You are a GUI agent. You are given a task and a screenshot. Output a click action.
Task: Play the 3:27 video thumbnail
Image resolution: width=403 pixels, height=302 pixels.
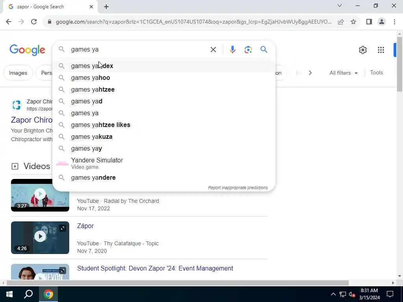click(40, 195)
